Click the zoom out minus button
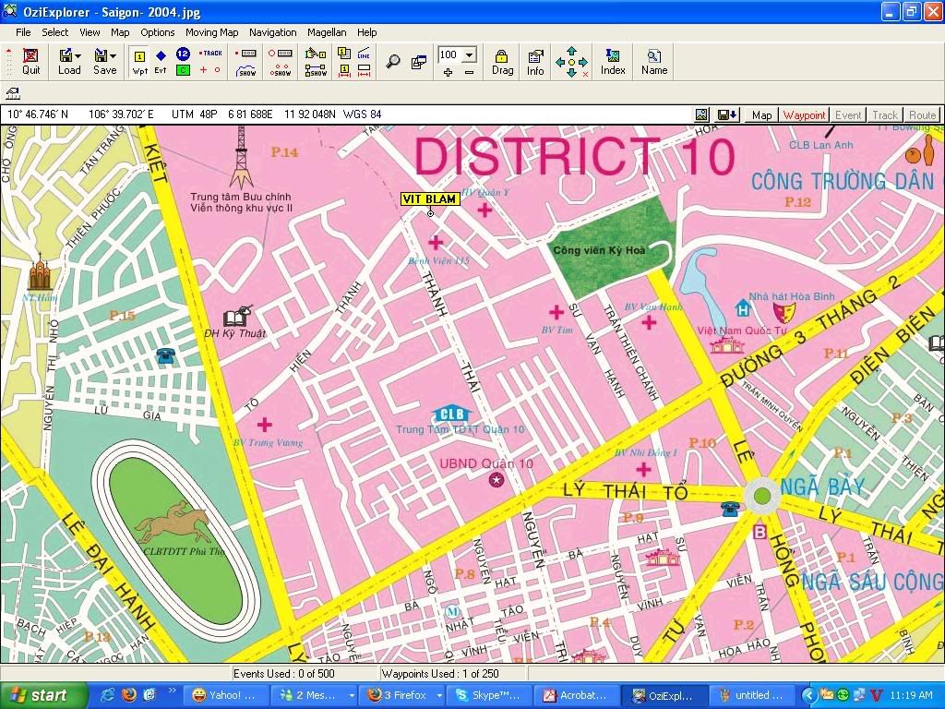This screenshot has width=945, height=709. 470,72
